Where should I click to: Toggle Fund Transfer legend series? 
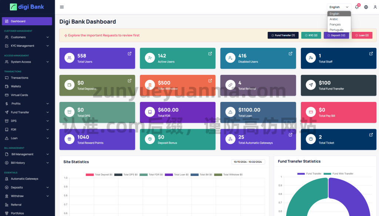coord(309,174)
